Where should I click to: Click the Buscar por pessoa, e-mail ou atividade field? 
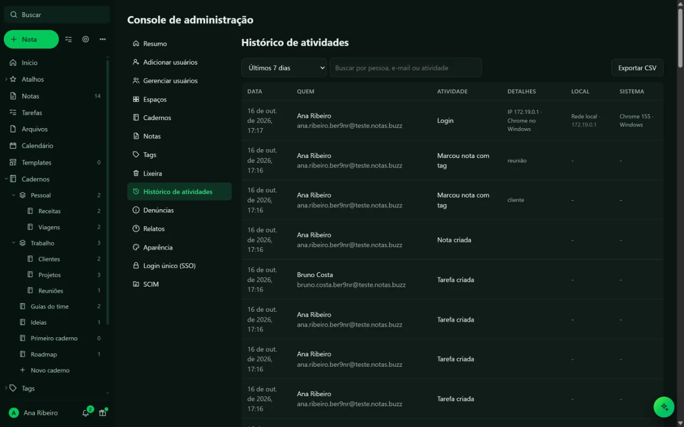[x=406, y=68]
